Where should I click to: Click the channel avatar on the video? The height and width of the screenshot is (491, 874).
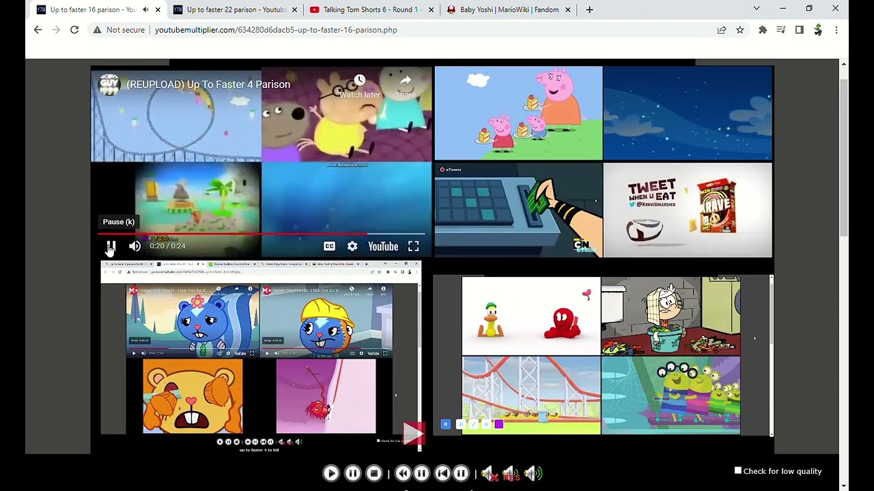110,84
